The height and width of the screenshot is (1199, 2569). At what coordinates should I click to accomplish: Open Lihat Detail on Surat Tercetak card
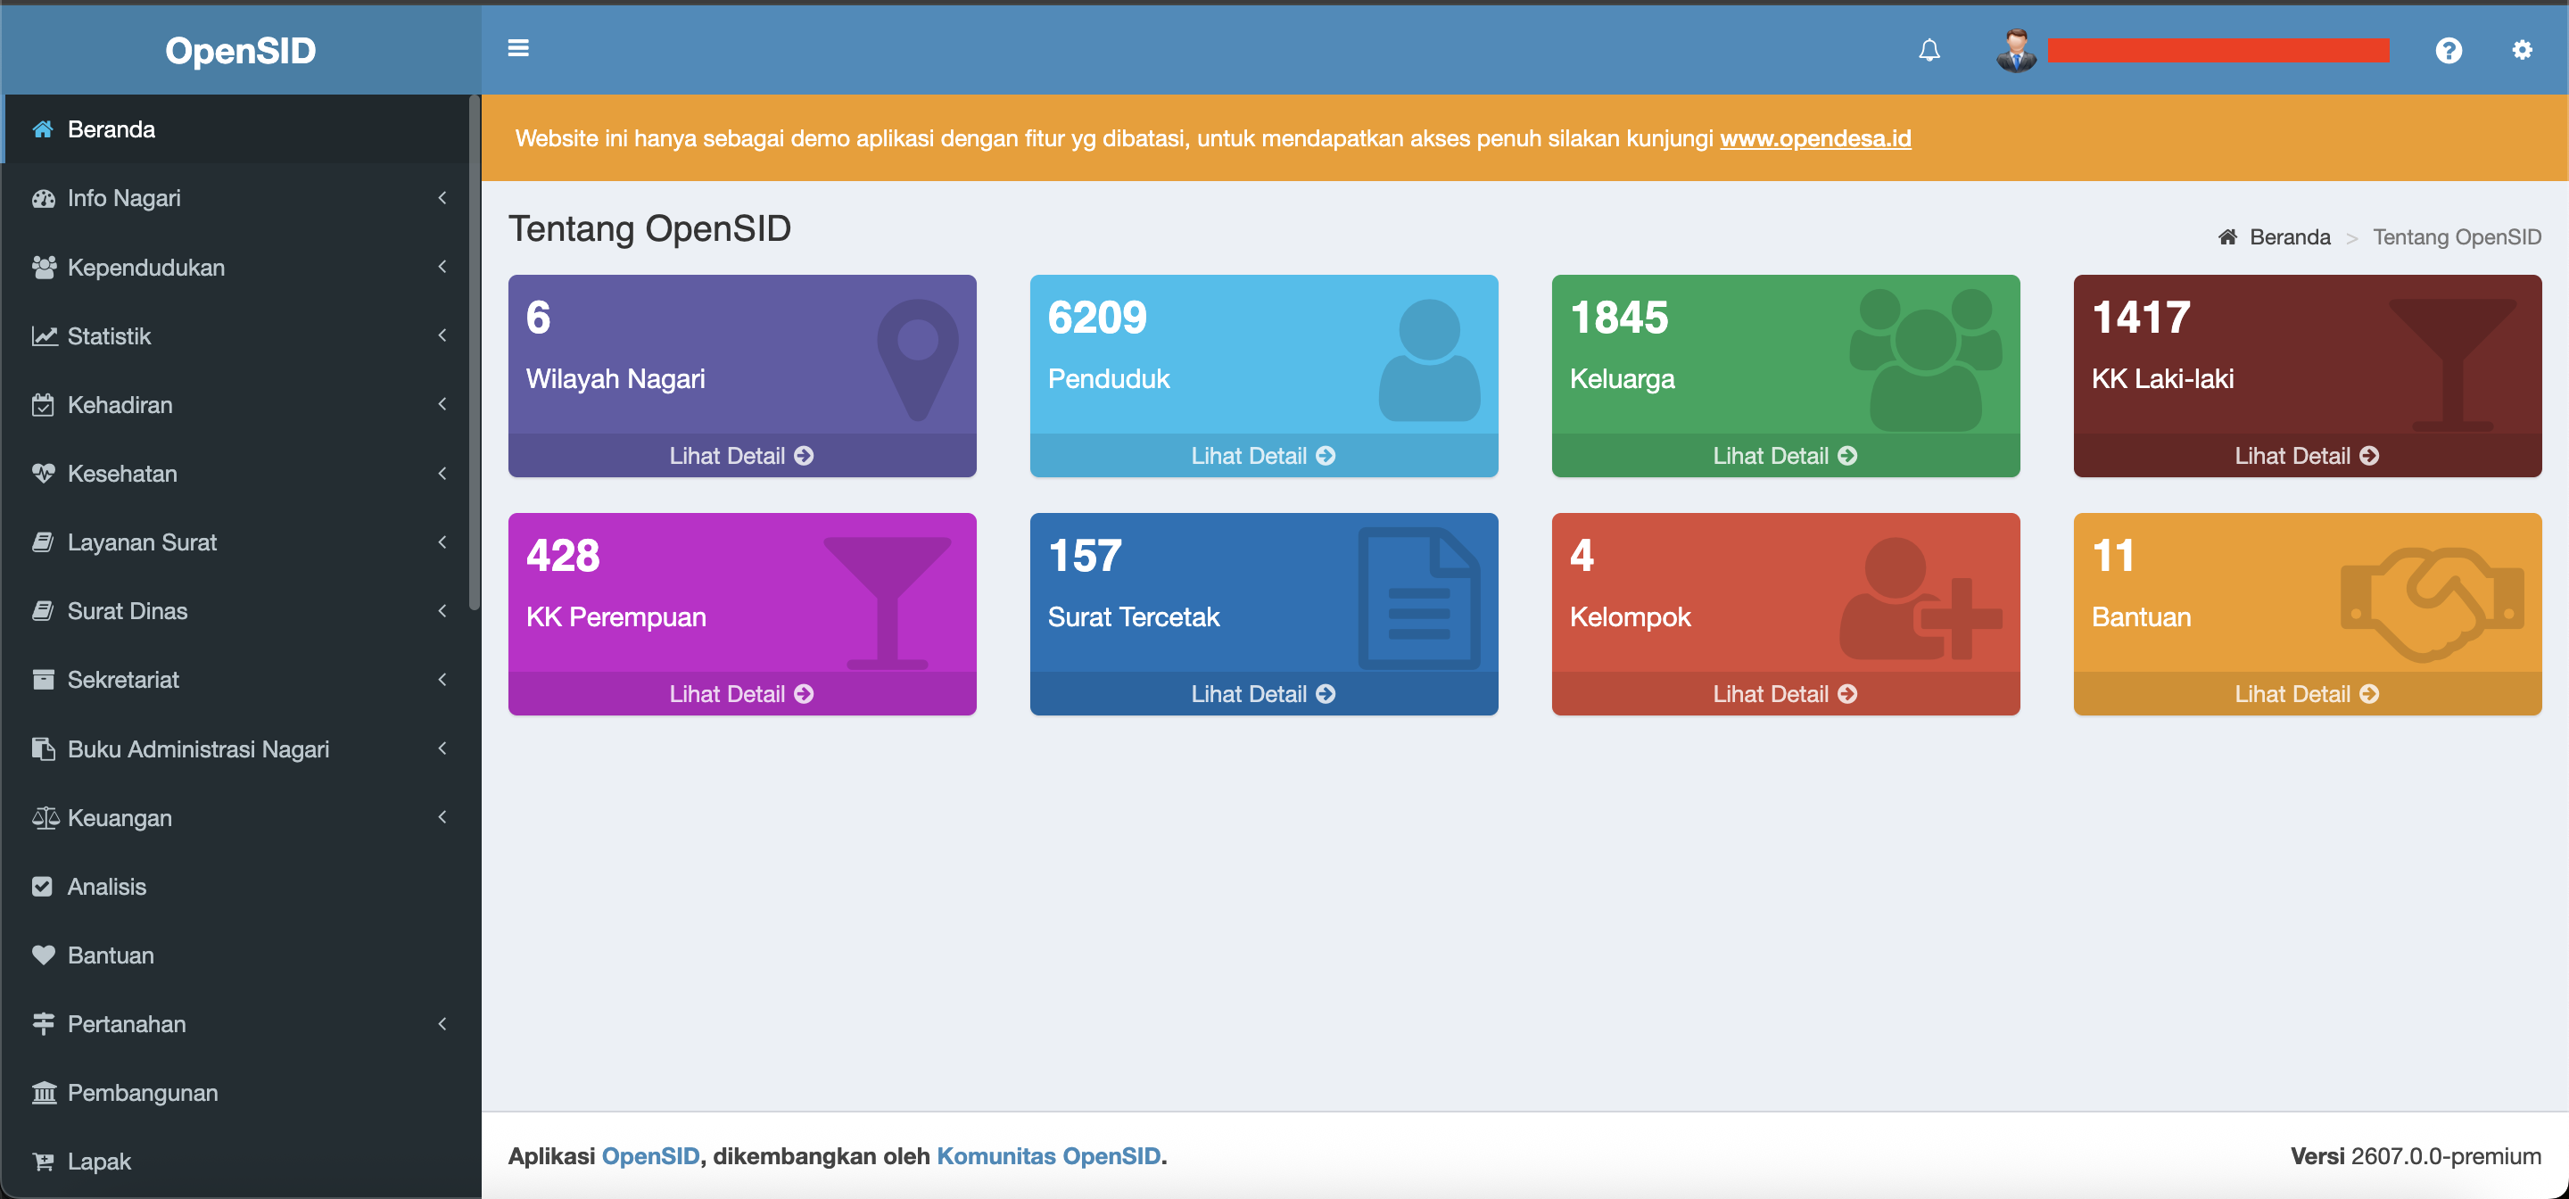click(x=1264, y=694)
